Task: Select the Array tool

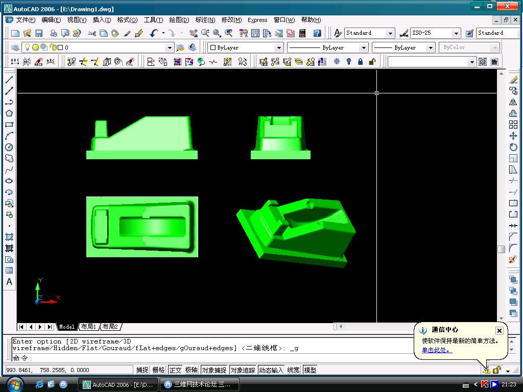Action: click(513, 125)
